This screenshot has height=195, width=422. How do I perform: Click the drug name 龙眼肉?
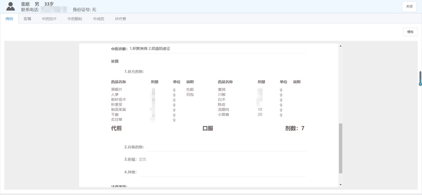pyautogui.click(x=223, y=110)
